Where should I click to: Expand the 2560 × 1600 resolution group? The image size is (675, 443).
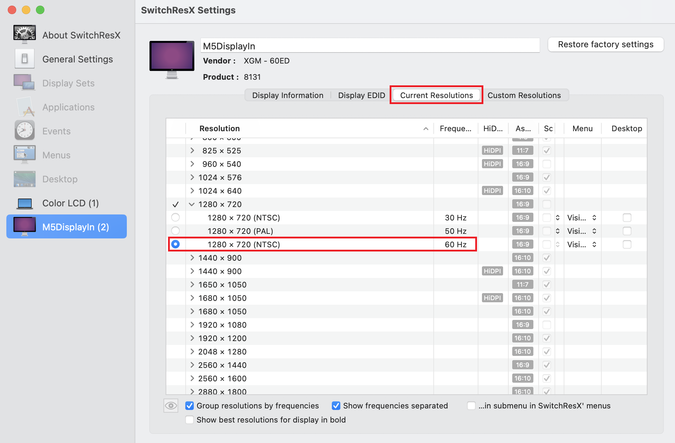pos(192,378)
